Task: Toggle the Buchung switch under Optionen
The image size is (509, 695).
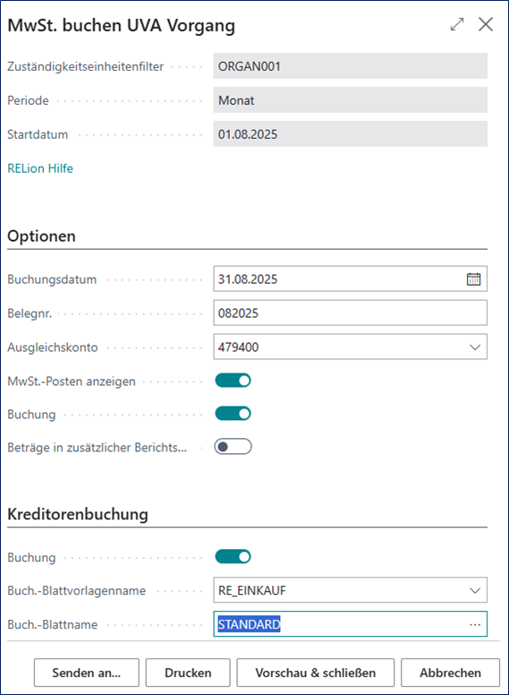Action: (233, 414)
